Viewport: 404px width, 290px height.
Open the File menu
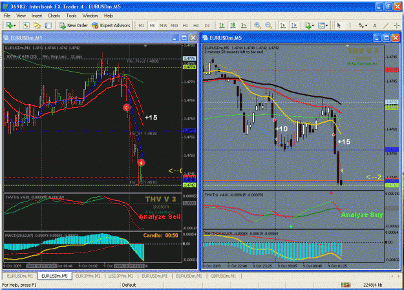point(7,16)
